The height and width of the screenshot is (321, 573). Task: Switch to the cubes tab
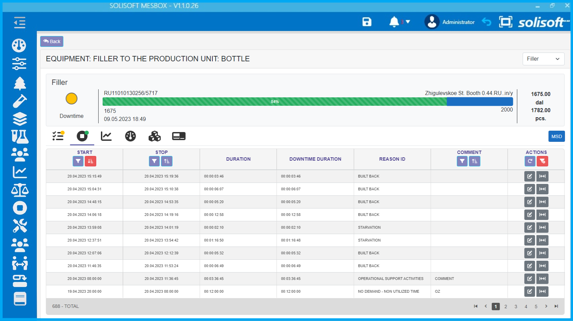point(155,136)
